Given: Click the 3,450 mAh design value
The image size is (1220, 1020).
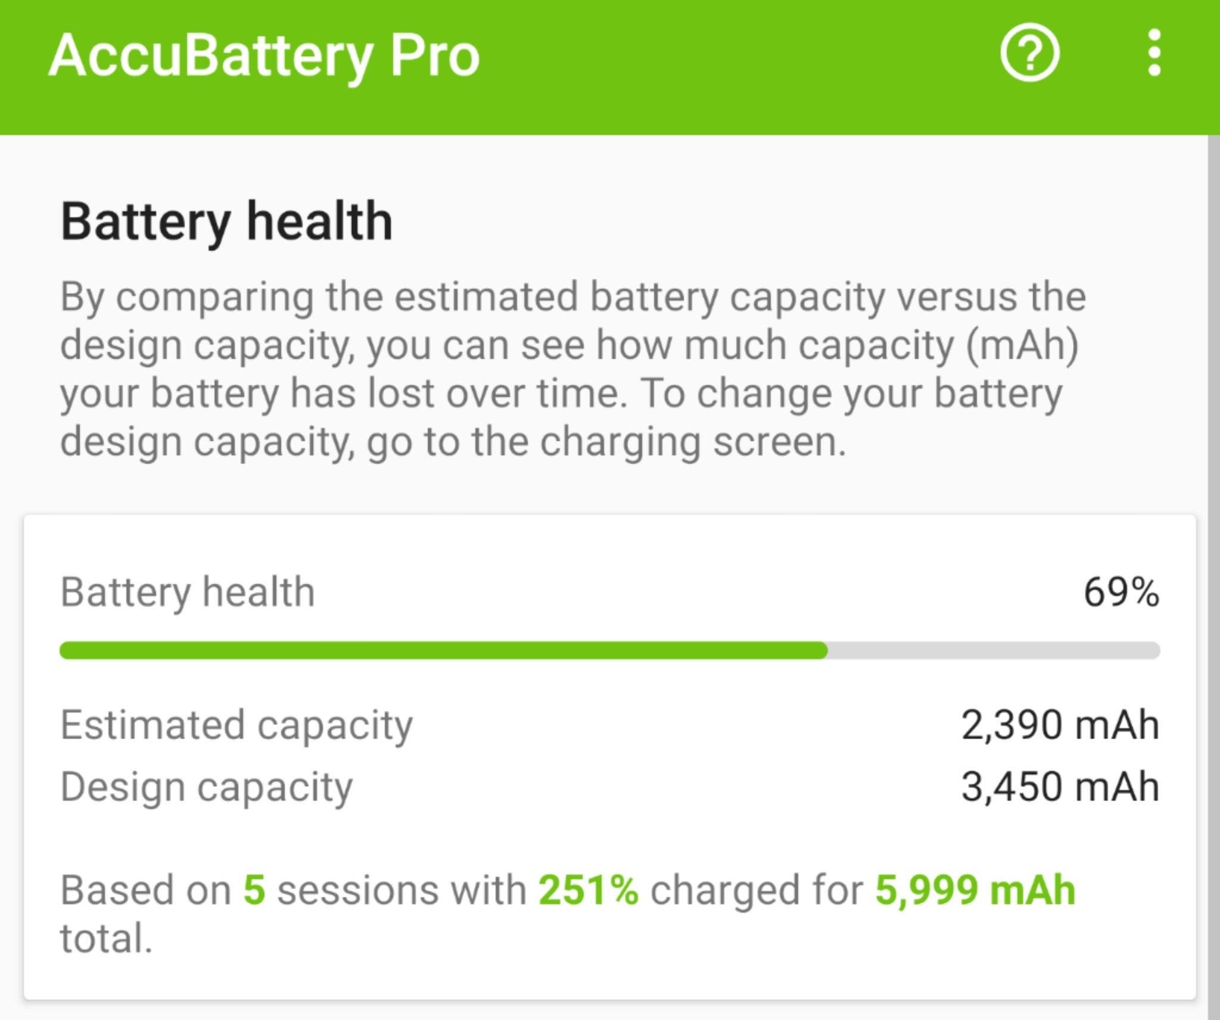Looking at the screenshot, I should [1060, 787].
